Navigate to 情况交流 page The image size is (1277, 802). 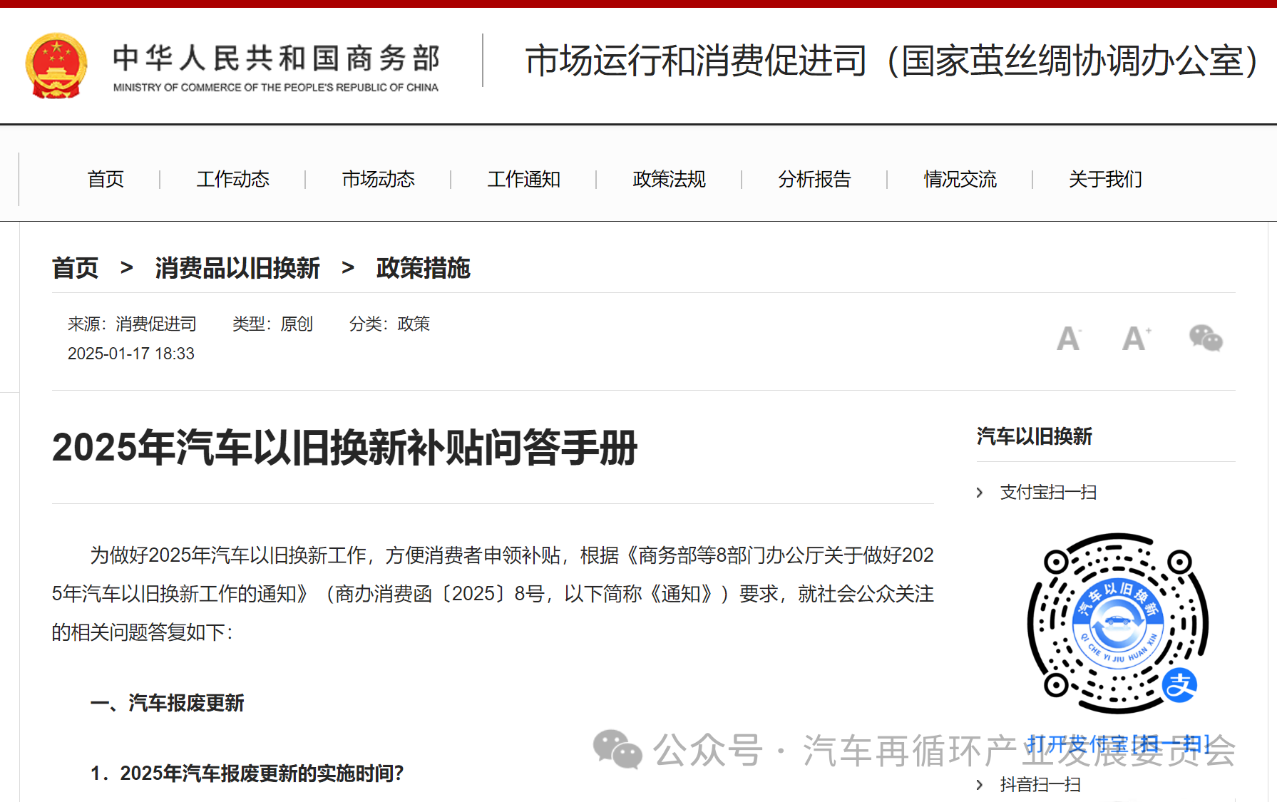(x=960, y=179)
